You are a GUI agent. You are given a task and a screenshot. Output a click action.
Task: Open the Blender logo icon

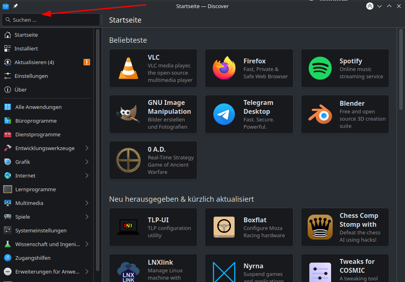coord(320,114)
